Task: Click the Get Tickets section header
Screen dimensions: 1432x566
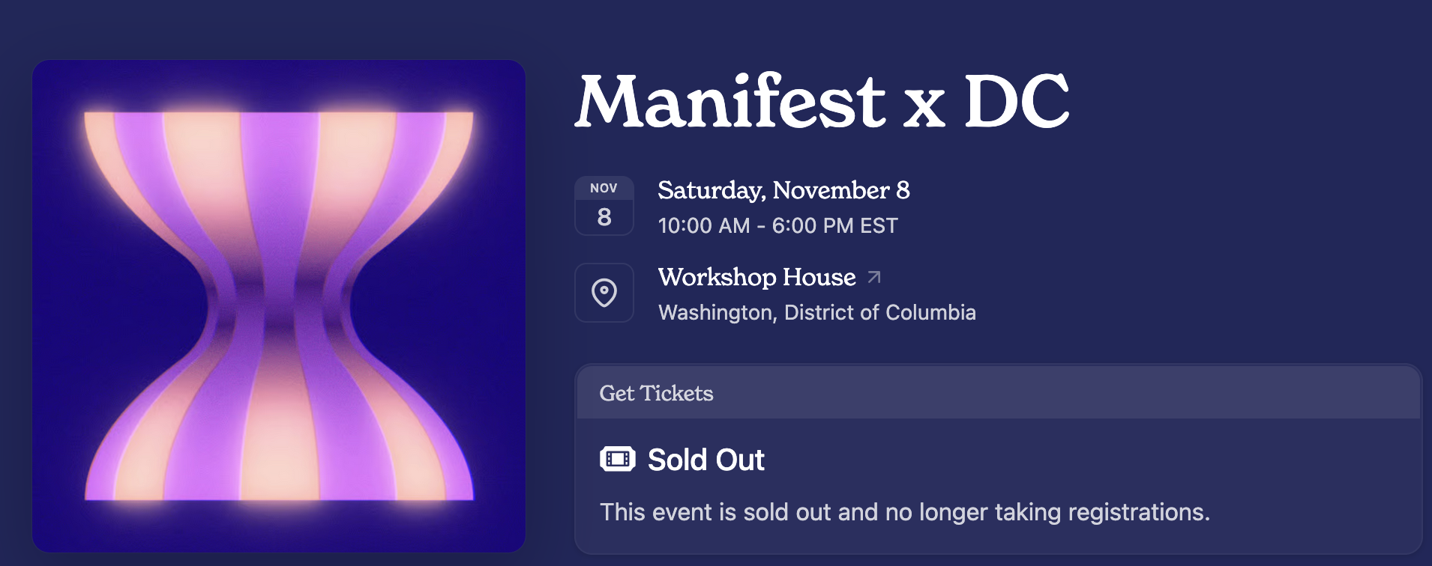Action: 656,393
